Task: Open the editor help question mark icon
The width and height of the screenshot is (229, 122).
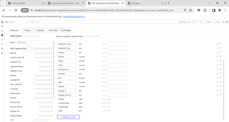Action: (x=223, y=22)
